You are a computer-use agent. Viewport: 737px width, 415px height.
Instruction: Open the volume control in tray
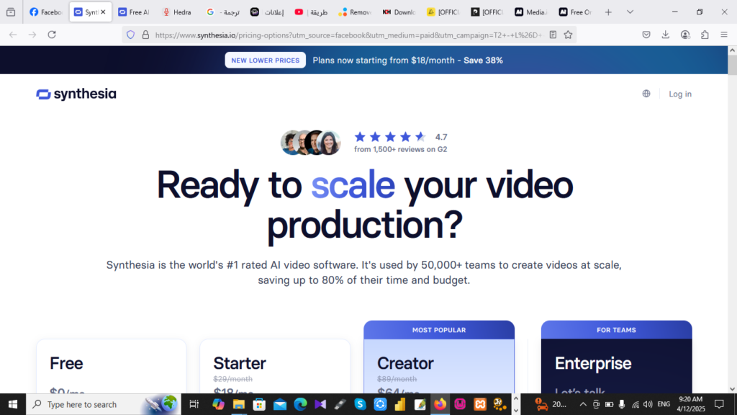point(648,404)
